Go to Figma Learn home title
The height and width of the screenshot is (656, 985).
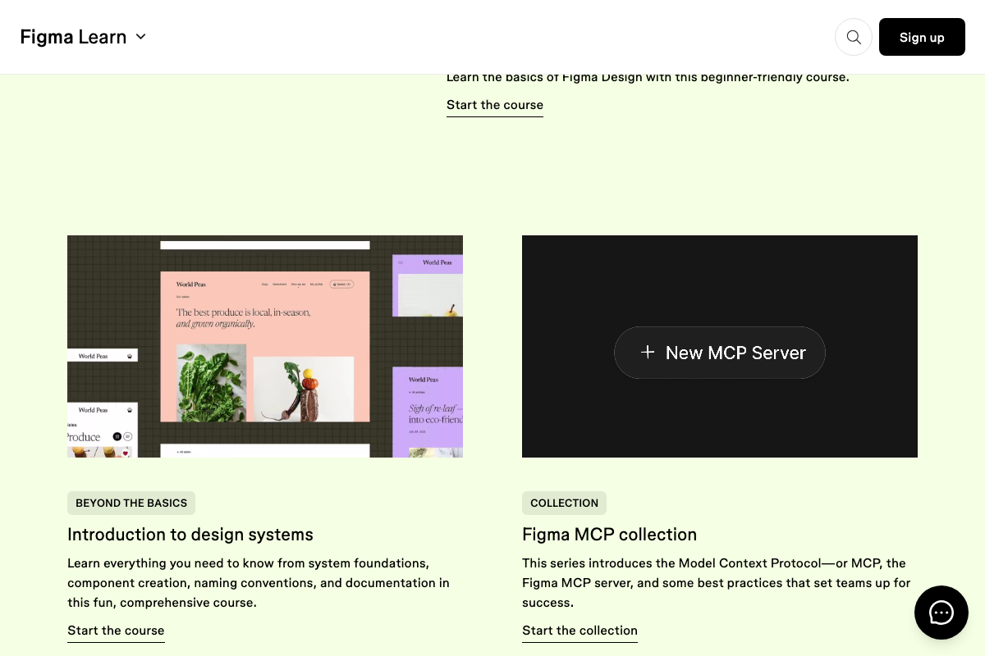click(x=73, y=37)
